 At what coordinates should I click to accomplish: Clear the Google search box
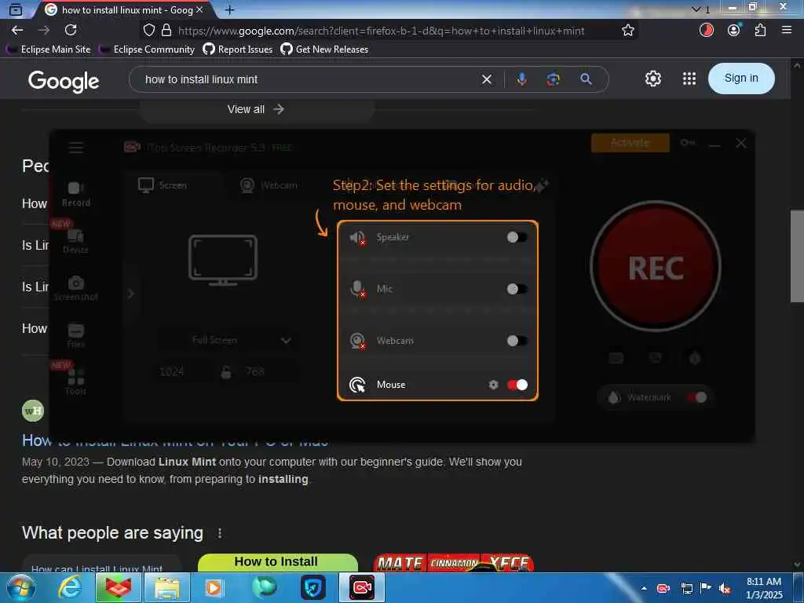tap(487, 79)
